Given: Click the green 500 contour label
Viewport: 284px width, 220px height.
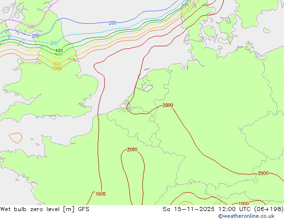Looking at the screenshot, I should [x=58, y=54].
